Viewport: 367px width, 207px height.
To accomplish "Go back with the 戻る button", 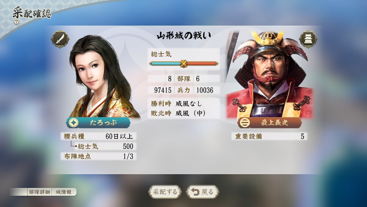I will (x=202, y=192).
